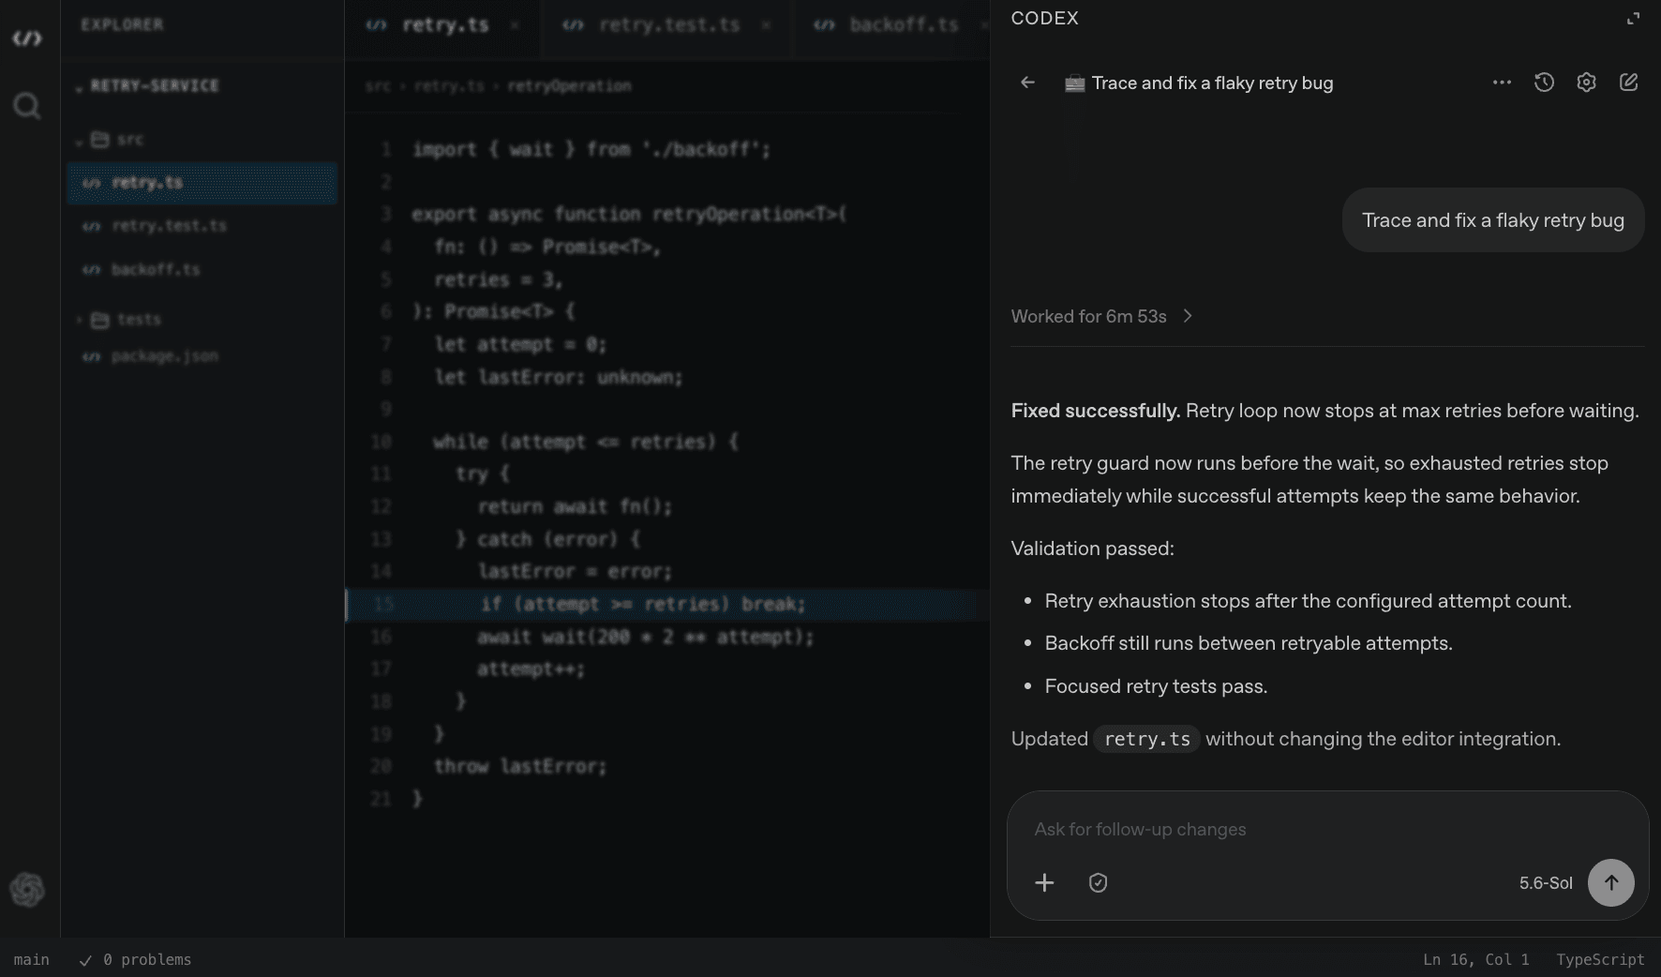Click the src breadcrumb segment
This screenshot has height=977, width=1661.
(378, 85)
